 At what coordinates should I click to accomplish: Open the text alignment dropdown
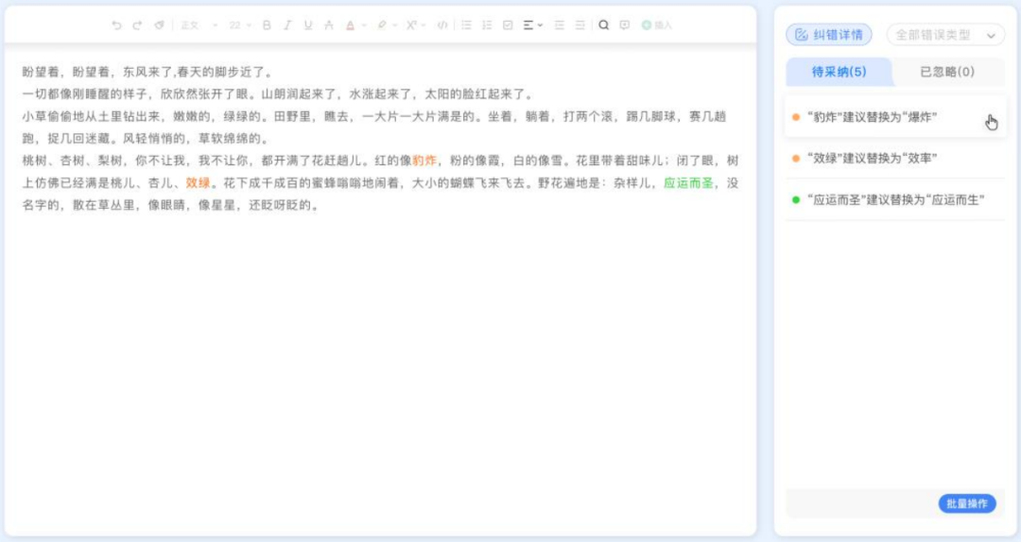532,25
